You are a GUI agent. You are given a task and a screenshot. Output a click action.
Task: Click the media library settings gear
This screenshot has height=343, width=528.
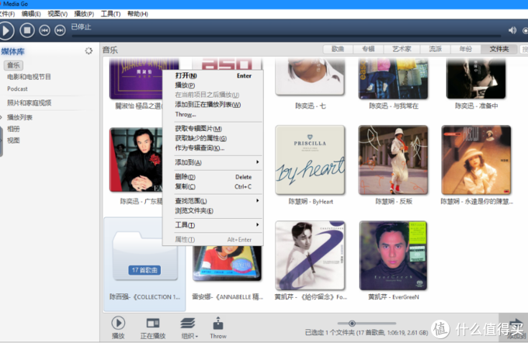(x=89, y=50)
